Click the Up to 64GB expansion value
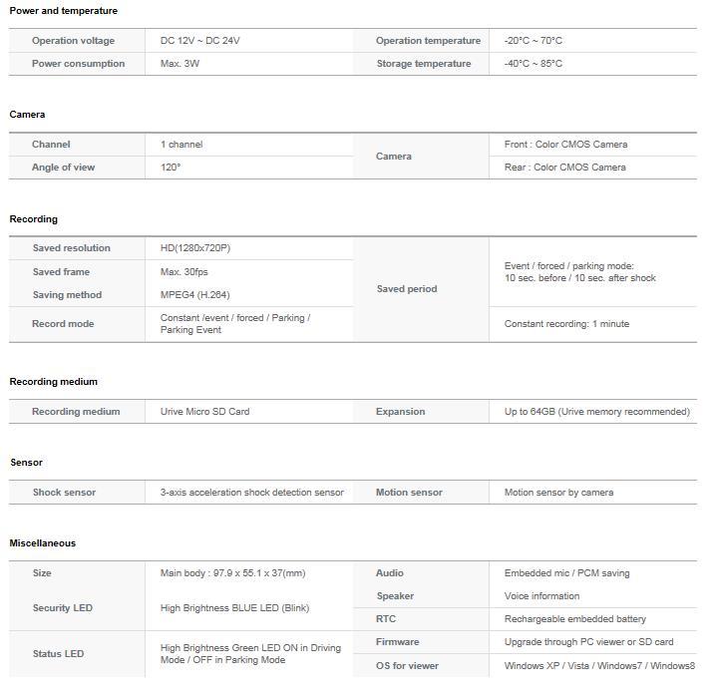 pos(596,412)
